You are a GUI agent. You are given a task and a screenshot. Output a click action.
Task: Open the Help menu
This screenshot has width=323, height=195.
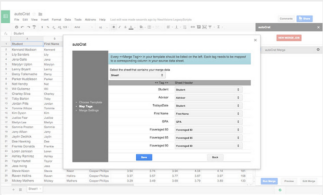[x=102, y=20]
